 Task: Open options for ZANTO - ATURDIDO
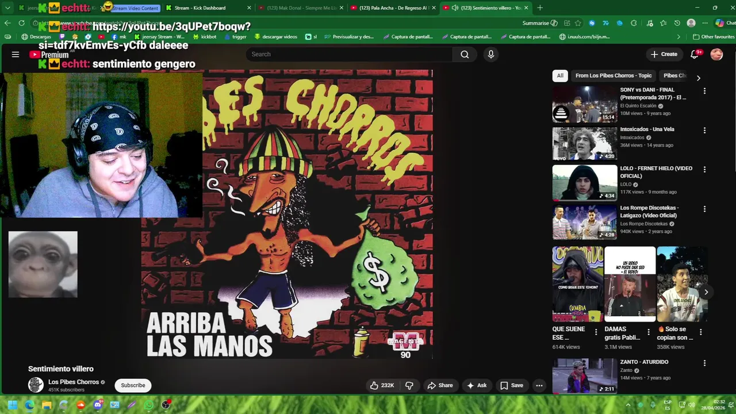click(x=704, y=363)
